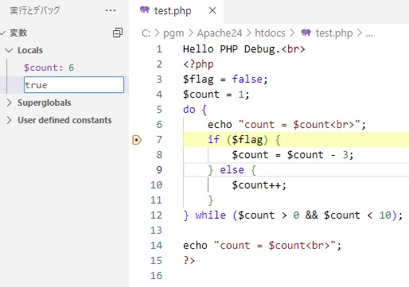Click the test.php file breadcrumb item
Viewport: 409px width, 287px height.
(334, 33)
